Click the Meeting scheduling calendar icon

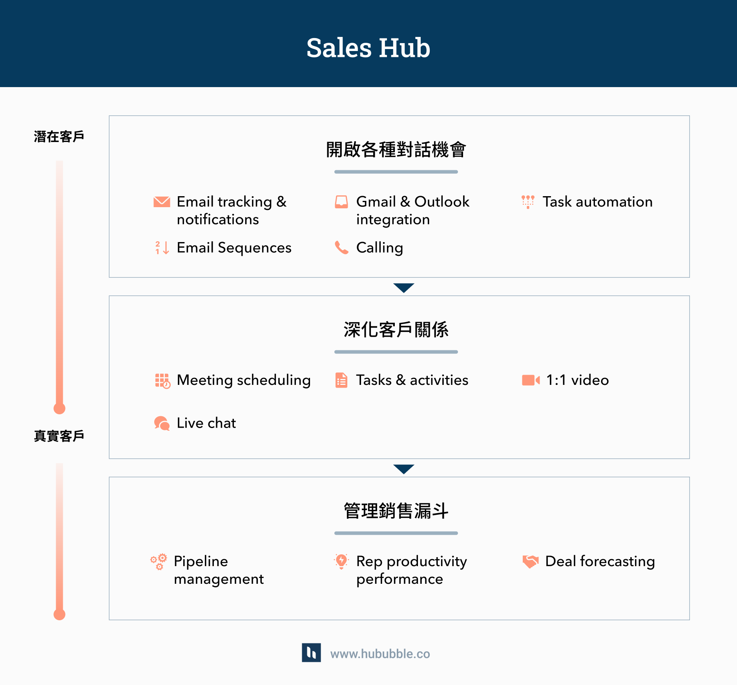coord(162,381)
